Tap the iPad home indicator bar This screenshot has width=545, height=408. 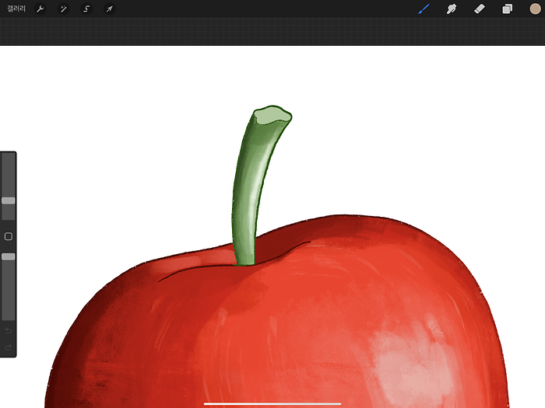click(272, 403)
